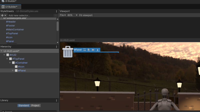Click the Fit viewport button
The height and width of the screenshot is (112, 200).
[x=86, y=15]
